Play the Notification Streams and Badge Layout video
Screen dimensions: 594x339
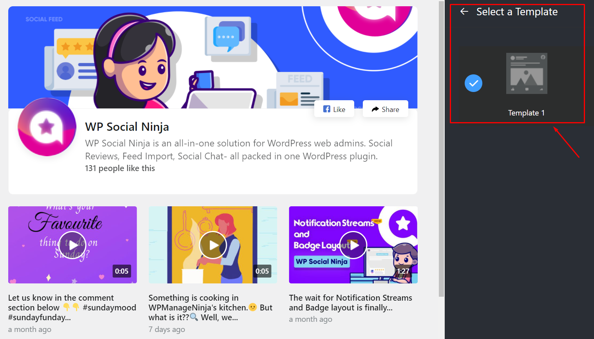coord(353,245)
